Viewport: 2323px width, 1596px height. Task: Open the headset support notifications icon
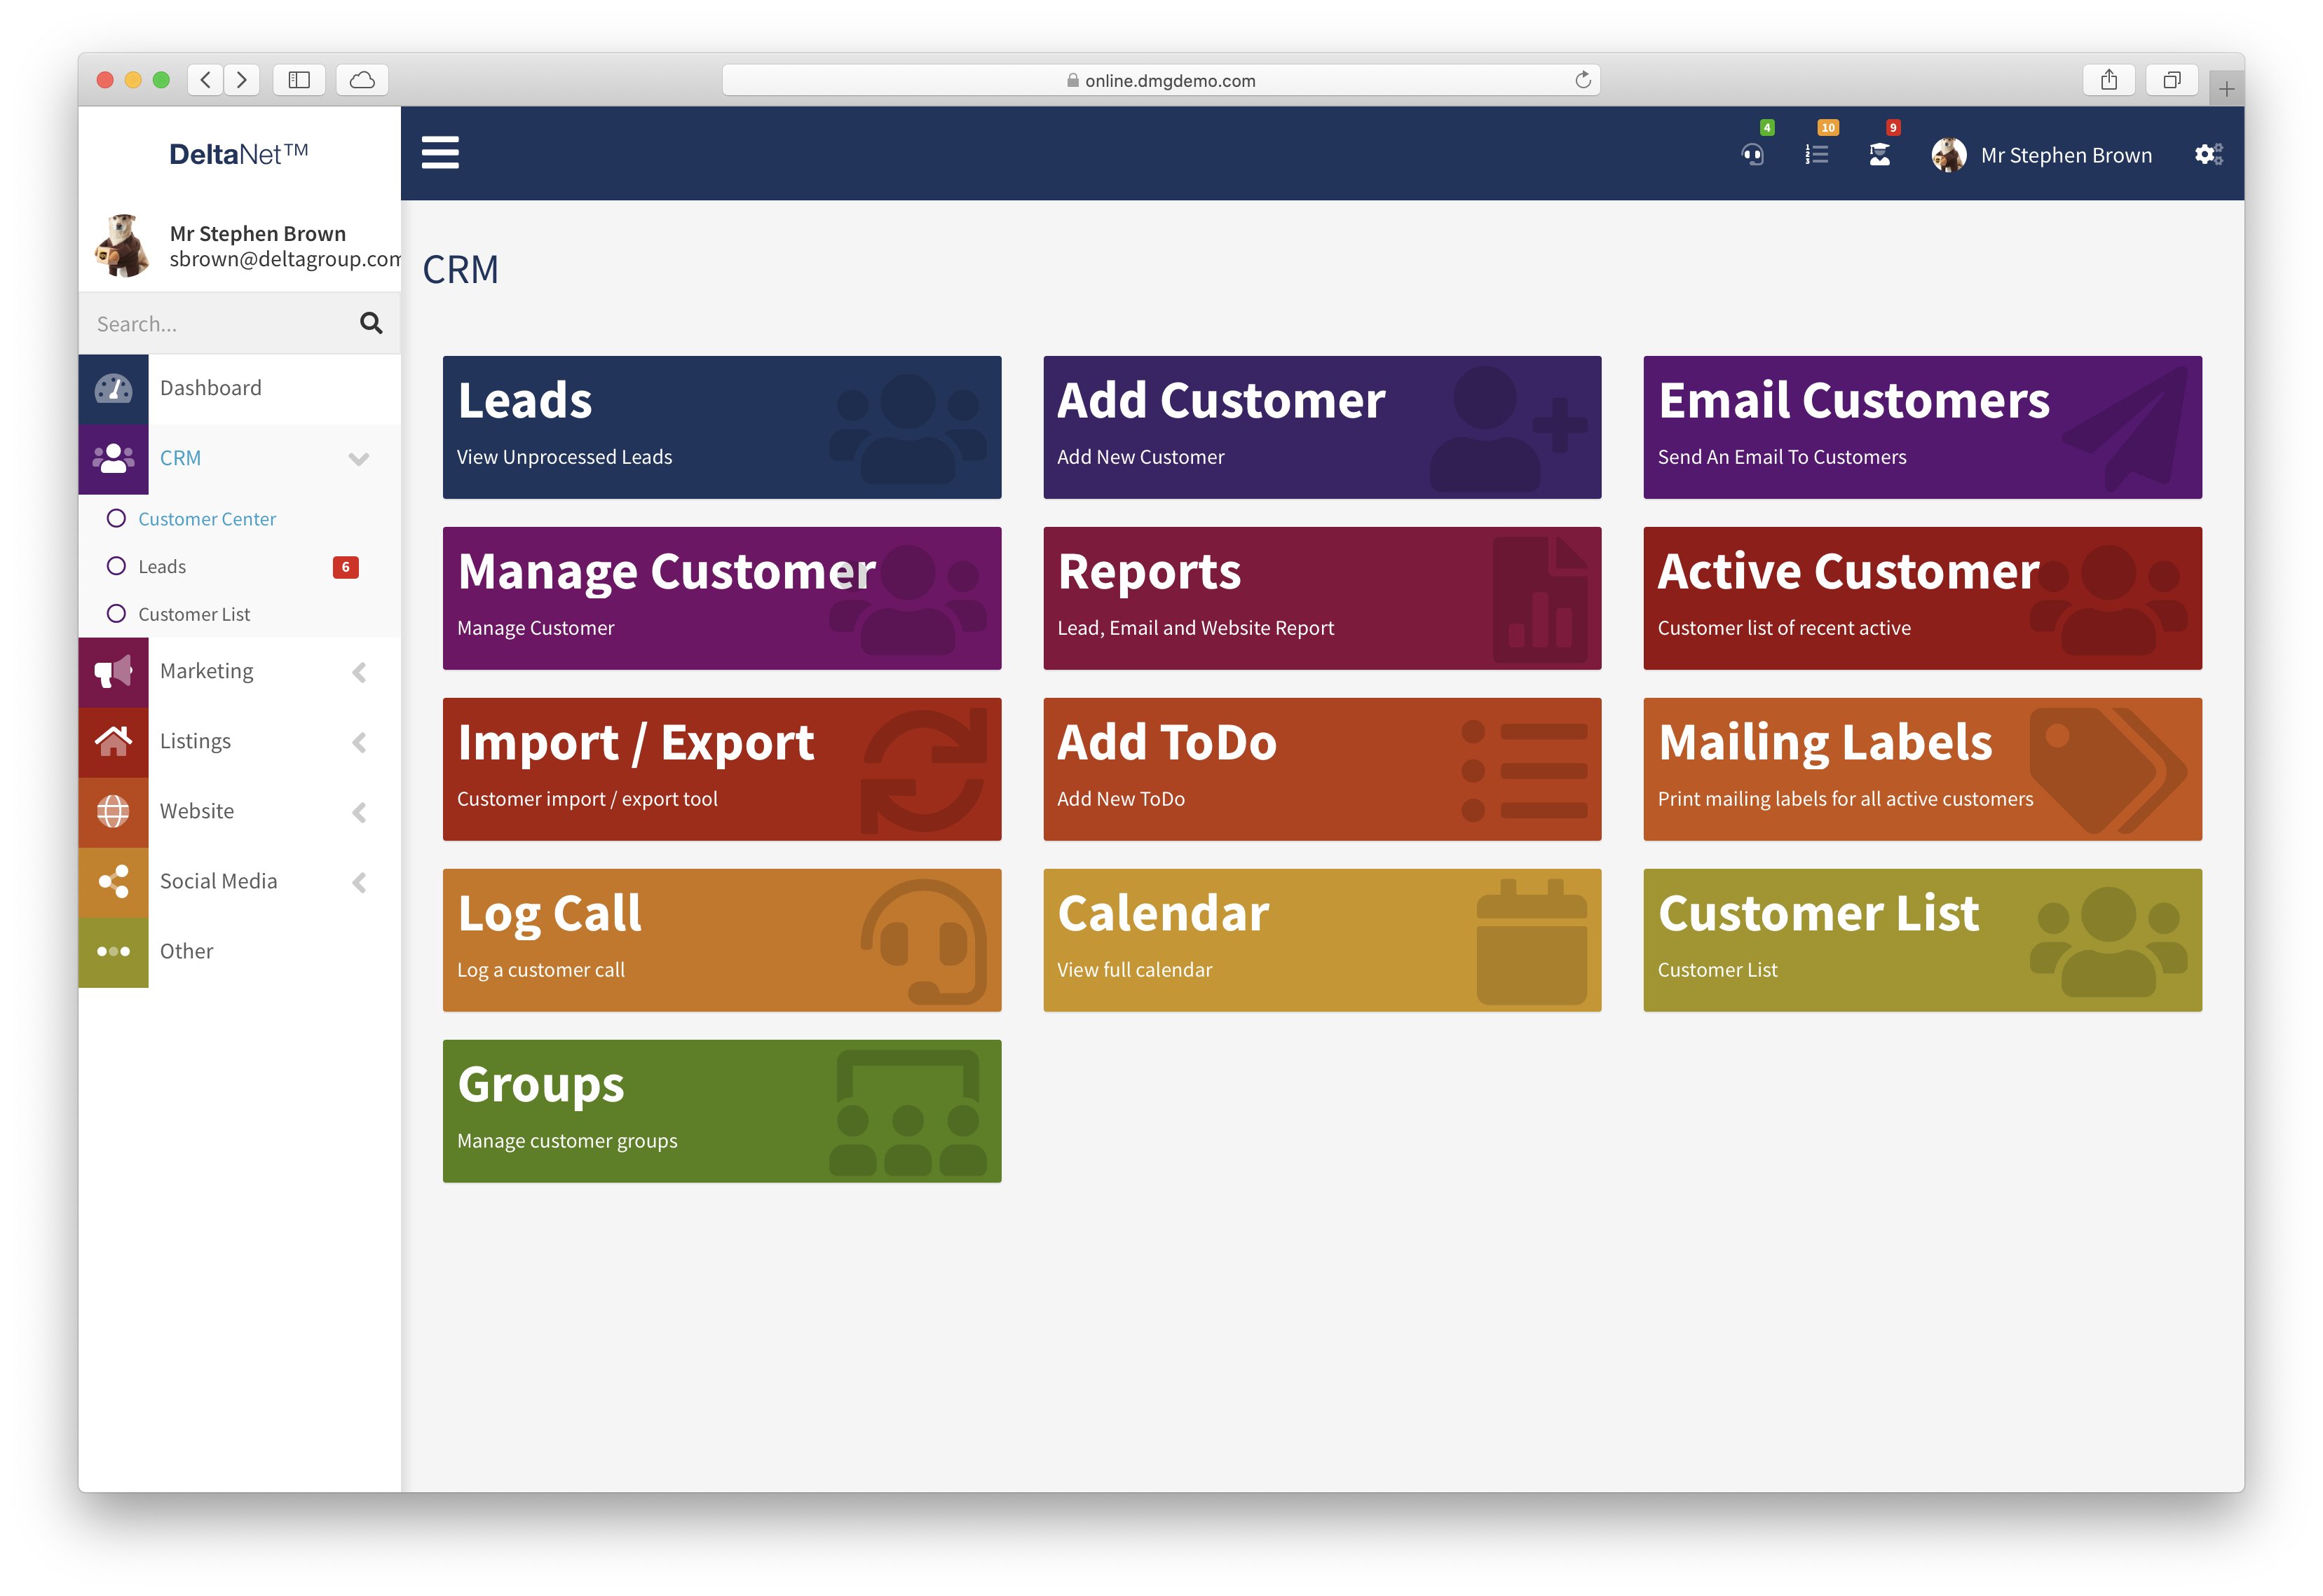click(x=1752, y=155)
